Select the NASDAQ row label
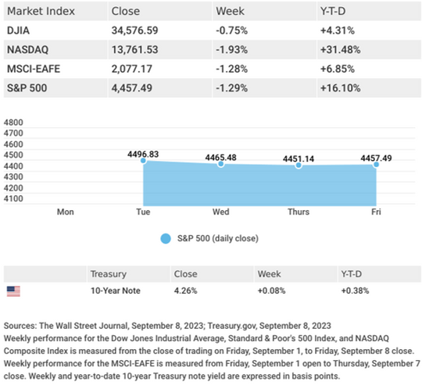 [x=27, y=50]
